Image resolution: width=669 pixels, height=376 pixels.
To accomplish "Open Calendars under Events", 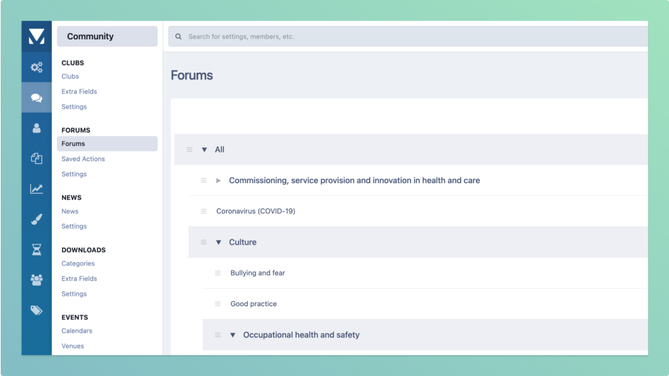I will [x=77, y=331].
